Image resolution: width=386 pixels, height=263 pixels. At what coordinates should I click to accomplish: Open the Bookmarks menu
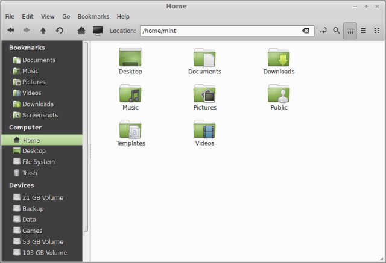93,16
